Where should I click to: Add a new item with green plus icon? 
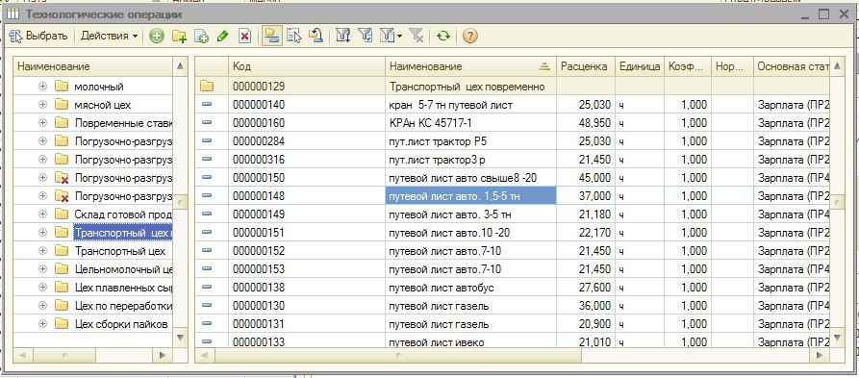click(157, 37)
